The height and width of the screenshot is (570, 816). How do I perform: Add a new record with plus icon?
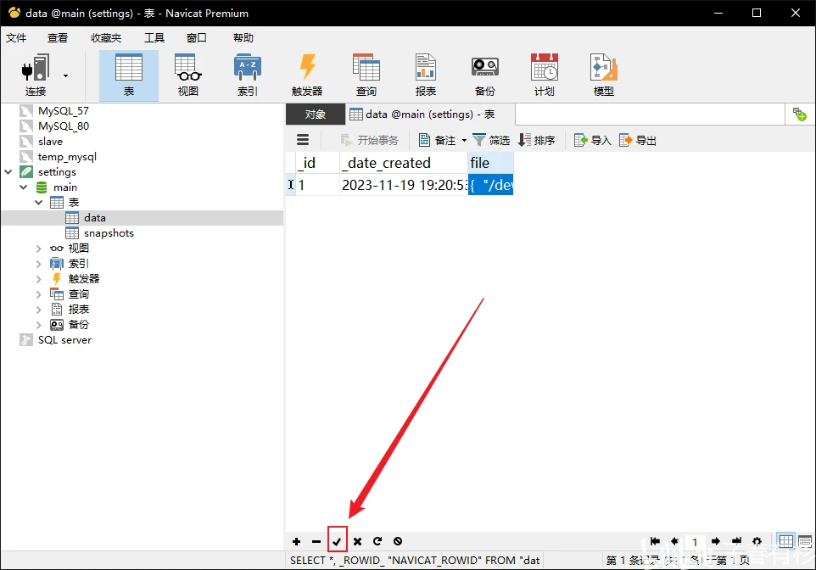click(x=297, y=541)
